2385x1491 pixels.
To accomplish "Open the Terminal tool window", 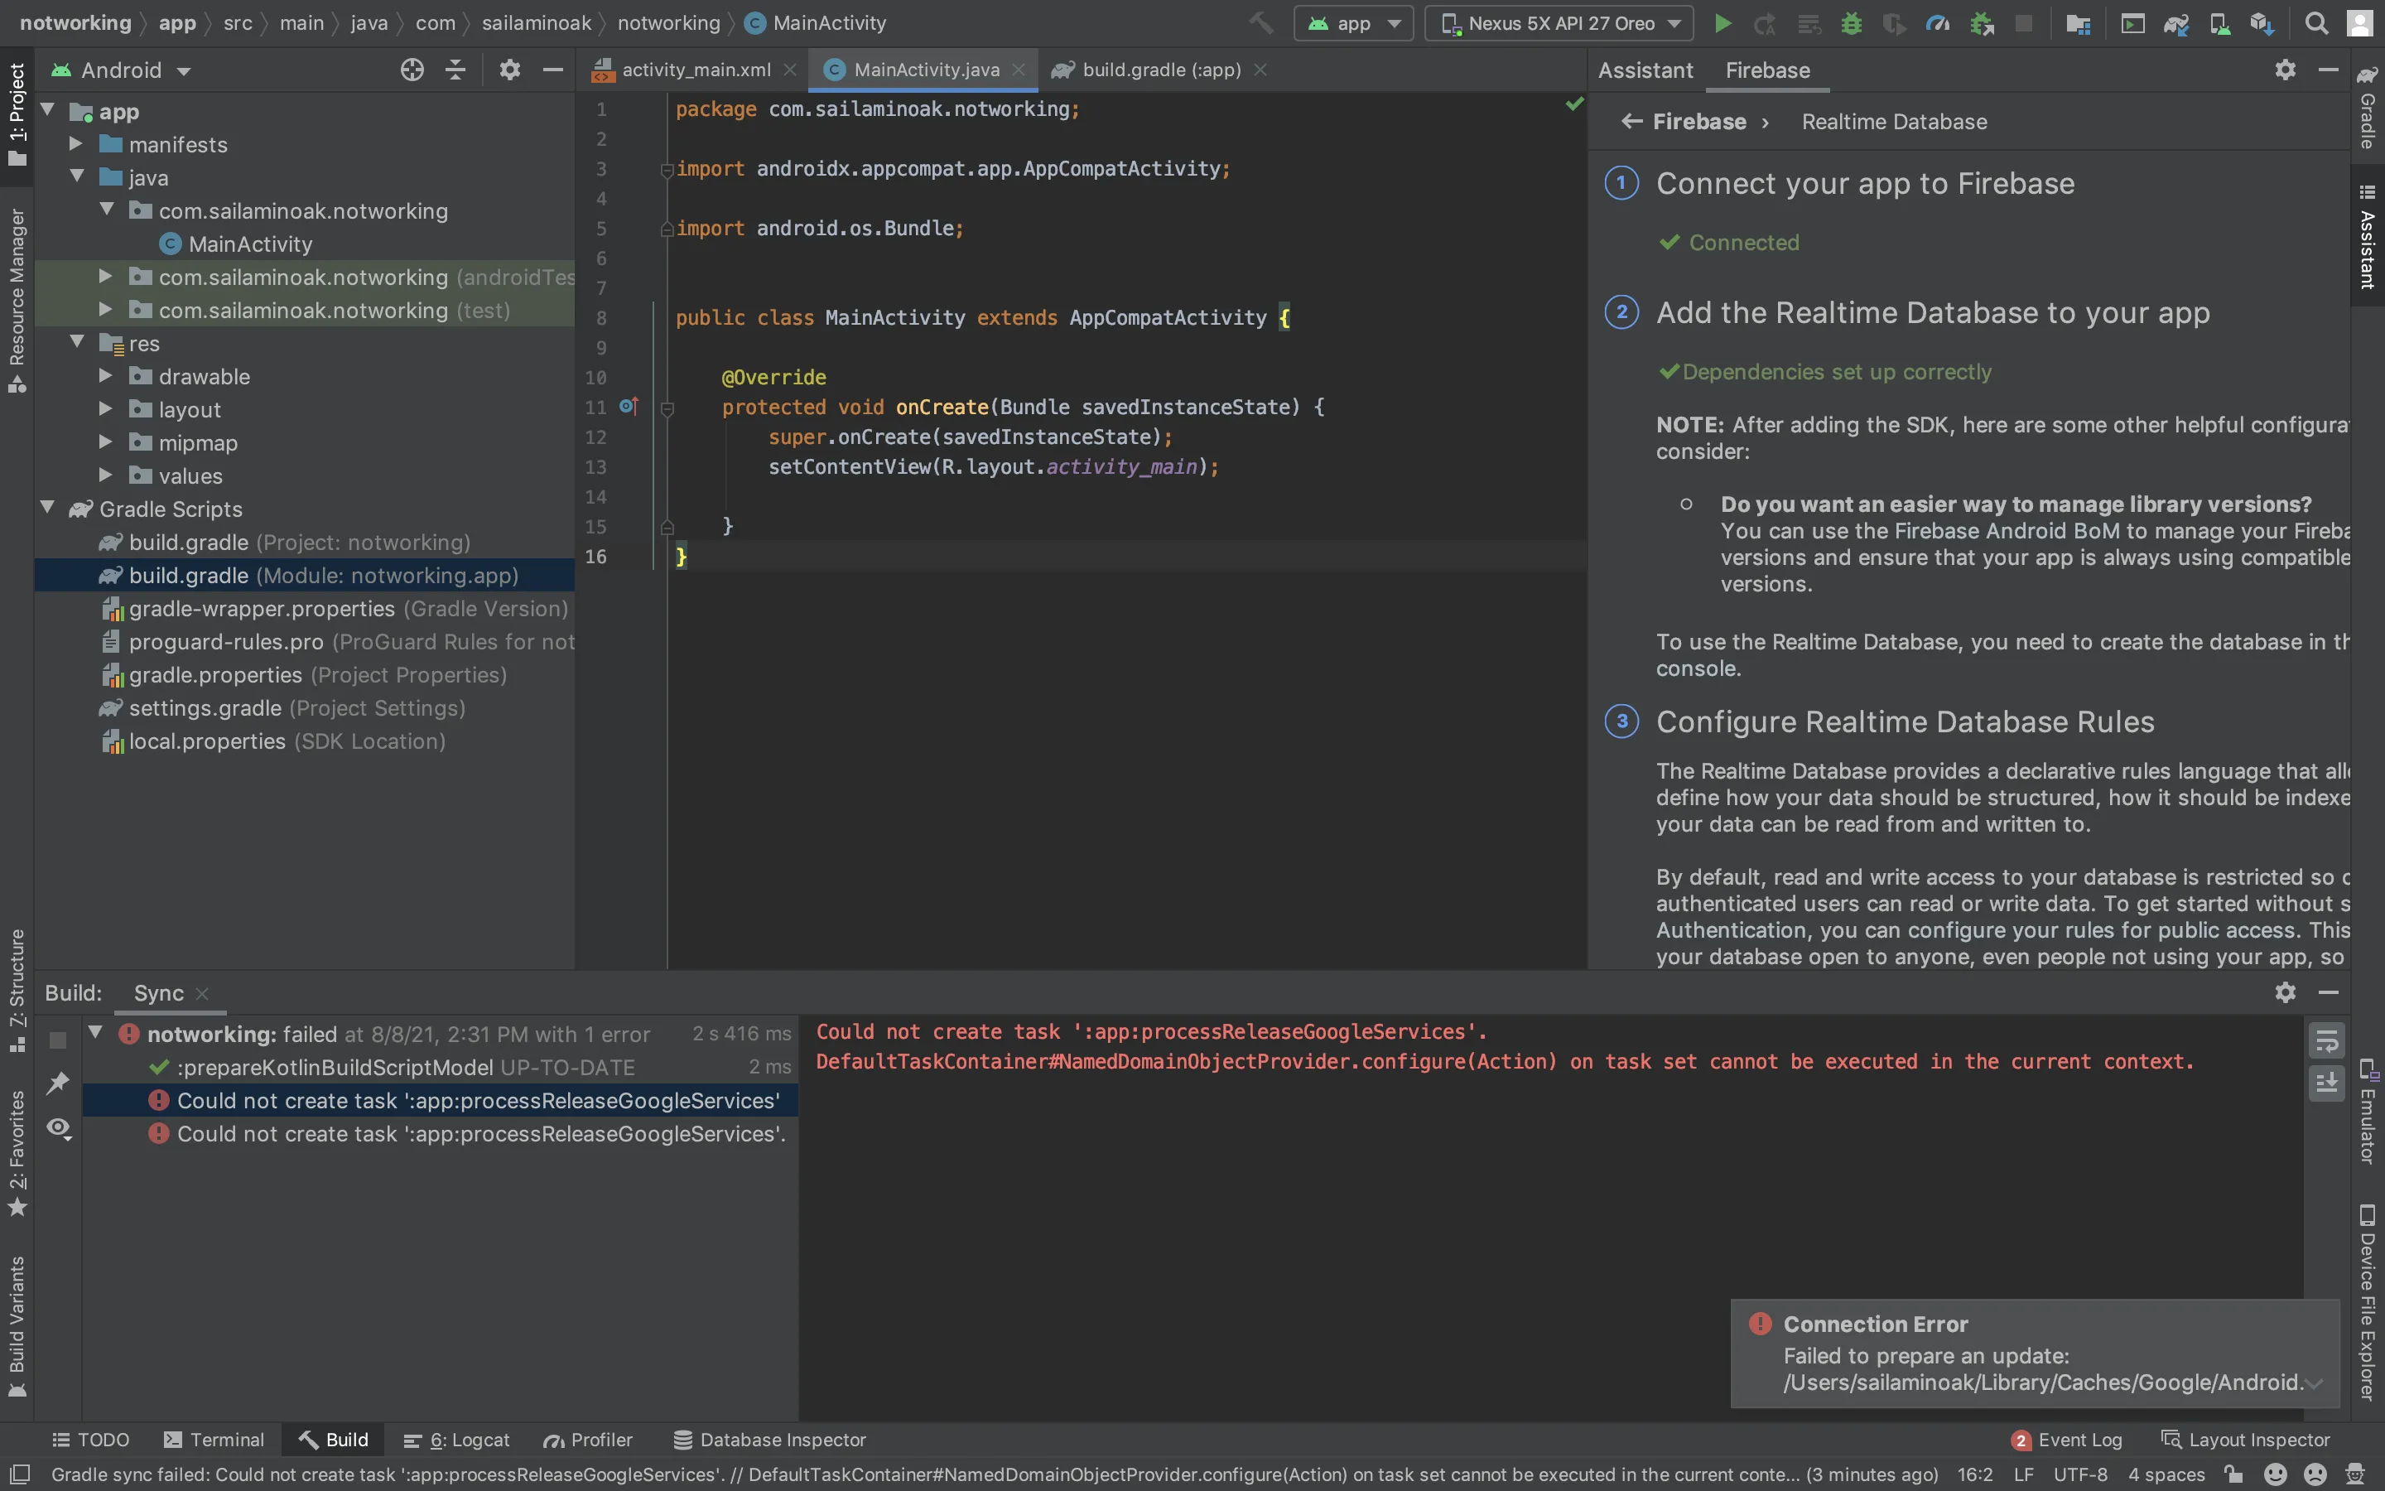I will 214,1440.
